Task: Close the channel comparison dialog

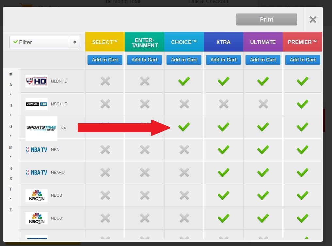Action: point(313,20)
